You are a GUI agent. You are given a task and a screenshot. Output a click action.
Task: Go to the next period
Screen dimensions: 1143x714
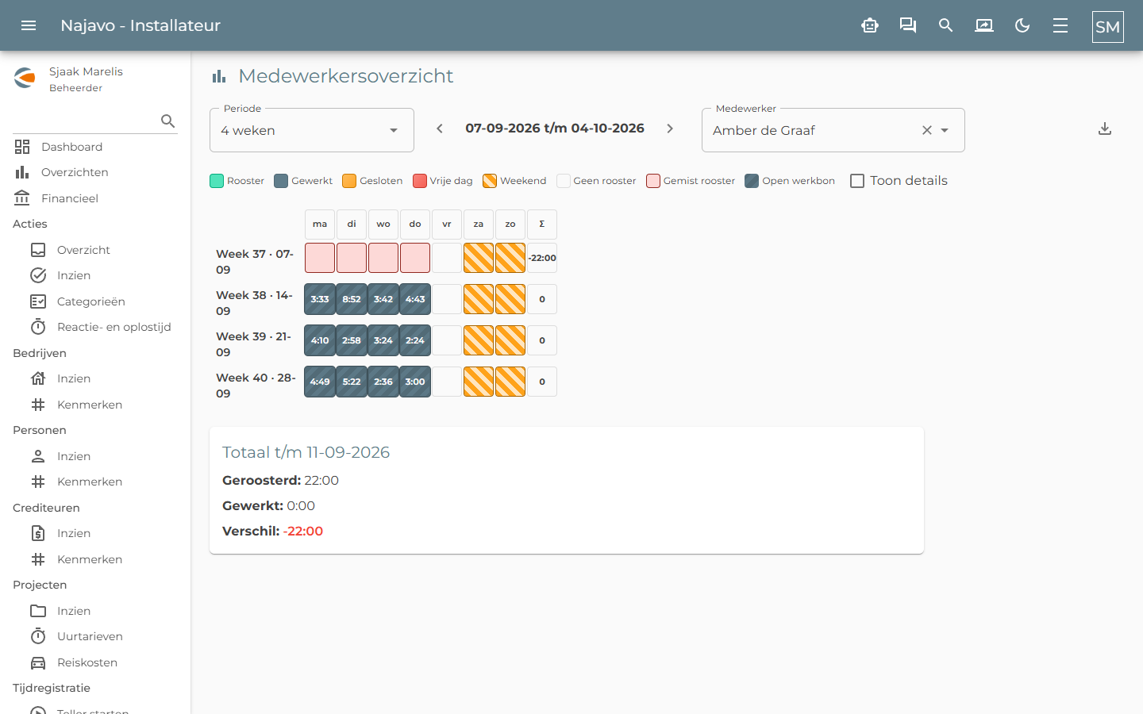point(670,129)
